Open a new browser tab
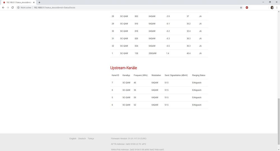The width and height of the screenshot is (280, 151). click(x=39, y=3)
